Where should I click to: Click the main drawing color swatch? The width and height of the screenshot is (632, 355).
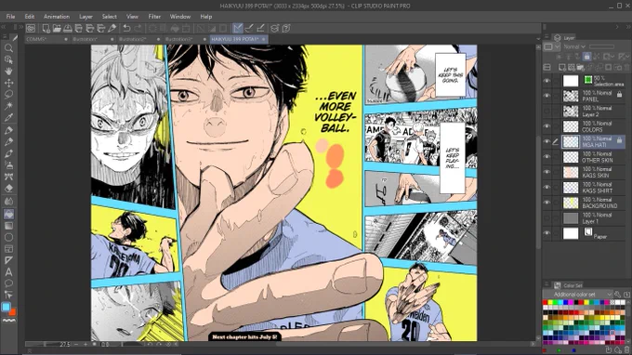click(6, 307)
